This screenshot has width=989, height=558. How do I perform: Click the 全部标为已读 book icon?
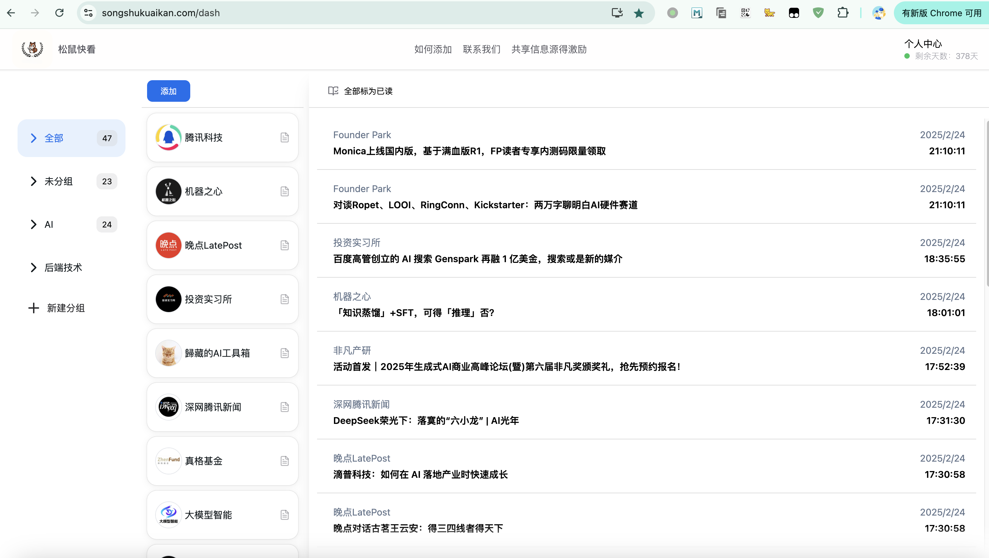(x=333, y=91)
